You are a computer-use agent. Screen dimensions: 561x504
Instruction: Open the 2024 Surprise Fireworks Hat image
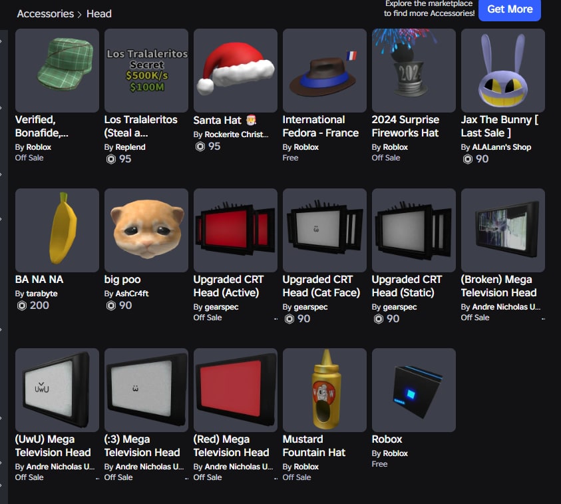413,71
